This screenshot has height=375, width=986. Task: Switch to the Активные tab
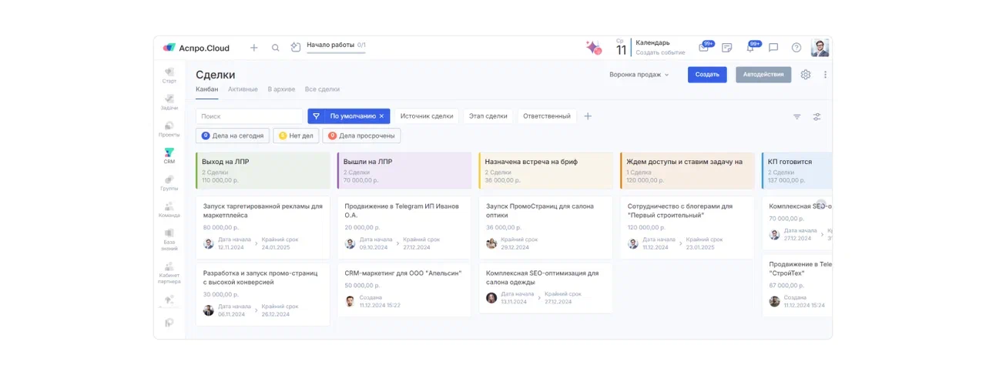coord(243,89)
